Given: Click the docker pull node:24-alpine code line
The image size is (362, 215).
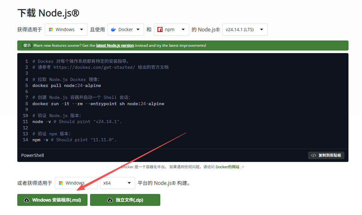Looking at the screenshot, I should pos(67,85).
